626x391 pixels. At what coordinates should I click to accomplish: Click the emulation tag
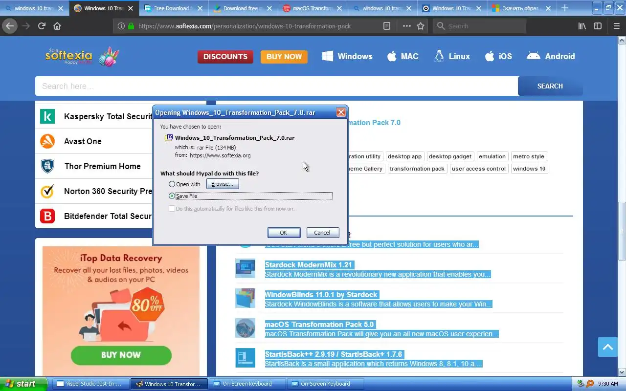(x=492, y=156)
